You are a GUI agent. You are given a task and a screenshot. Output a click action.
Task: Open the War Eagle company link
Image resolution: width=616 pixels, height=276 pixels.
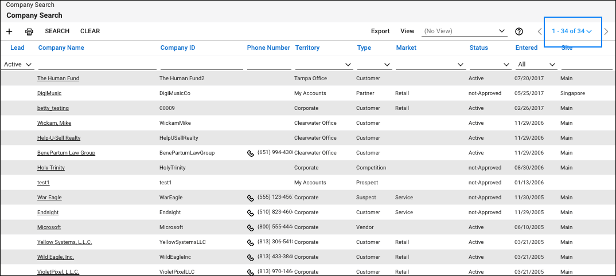(49, 198)
